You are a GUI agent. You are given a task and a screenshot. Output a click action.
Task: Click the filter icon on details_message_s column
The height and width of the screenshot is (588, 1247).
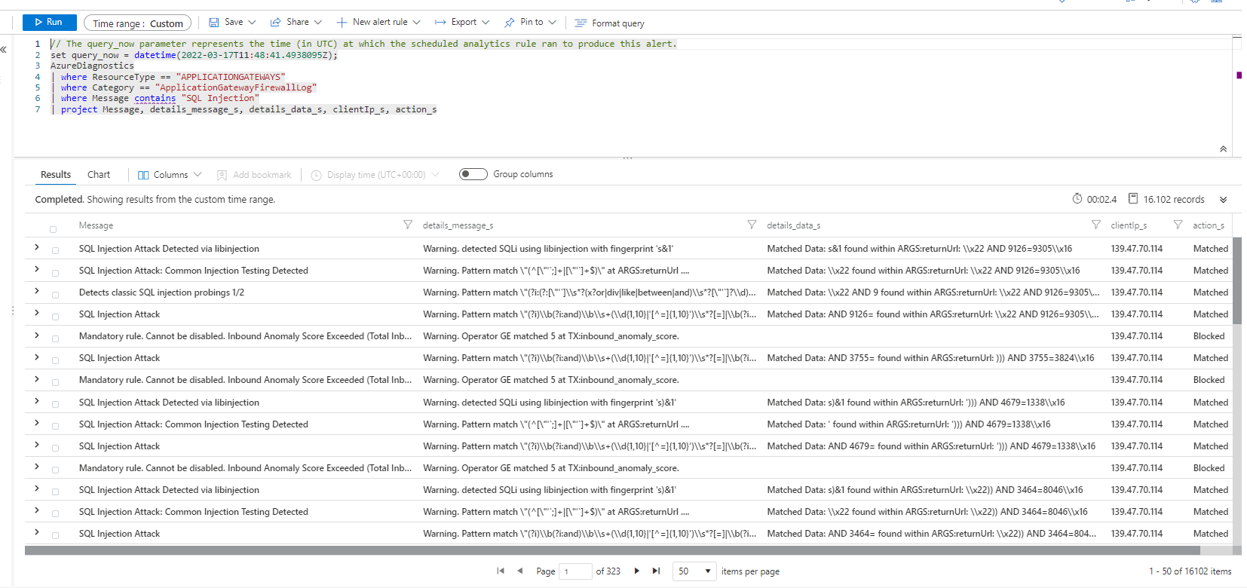[752, 225]
